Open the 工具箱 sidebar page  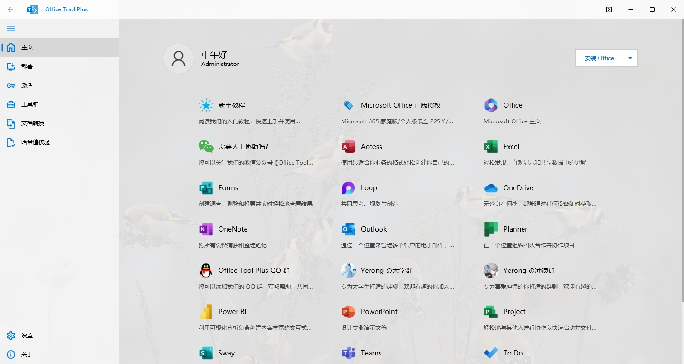59,104
